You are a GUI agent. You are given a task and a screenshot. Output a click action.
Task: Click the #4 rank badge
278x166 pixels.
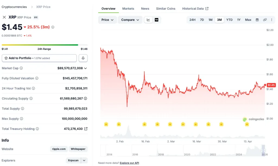click(x=36, y=17)
